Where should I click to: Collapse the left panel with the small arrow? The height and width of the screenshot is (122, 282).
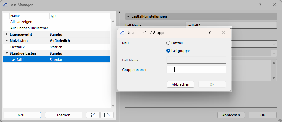tap(120, 12)
